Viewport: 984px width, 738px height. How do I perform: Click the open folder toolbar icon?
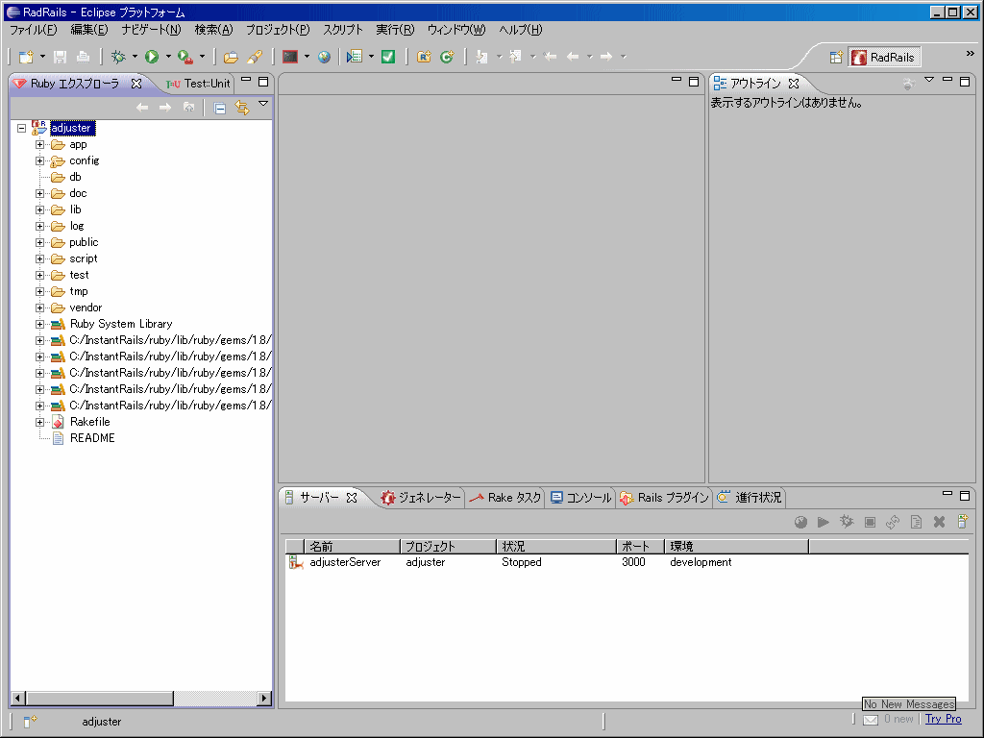[x=231, y=57]
